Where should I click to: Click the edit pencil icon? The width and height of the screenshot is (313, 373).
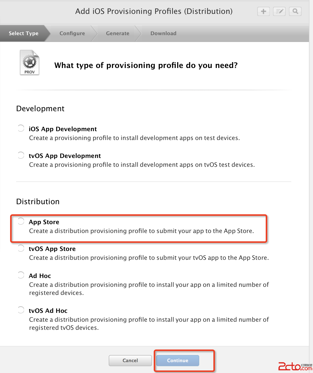[x=279, y=11]
